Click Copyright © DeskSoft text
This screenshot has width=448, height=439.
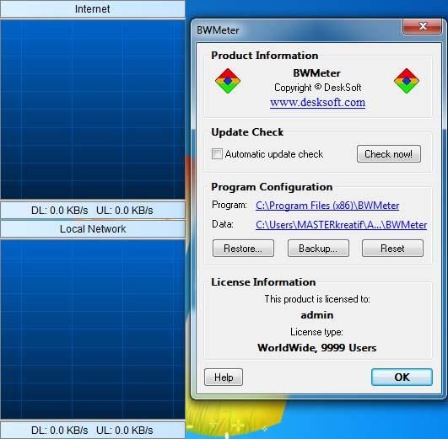(x=318, y=88)
